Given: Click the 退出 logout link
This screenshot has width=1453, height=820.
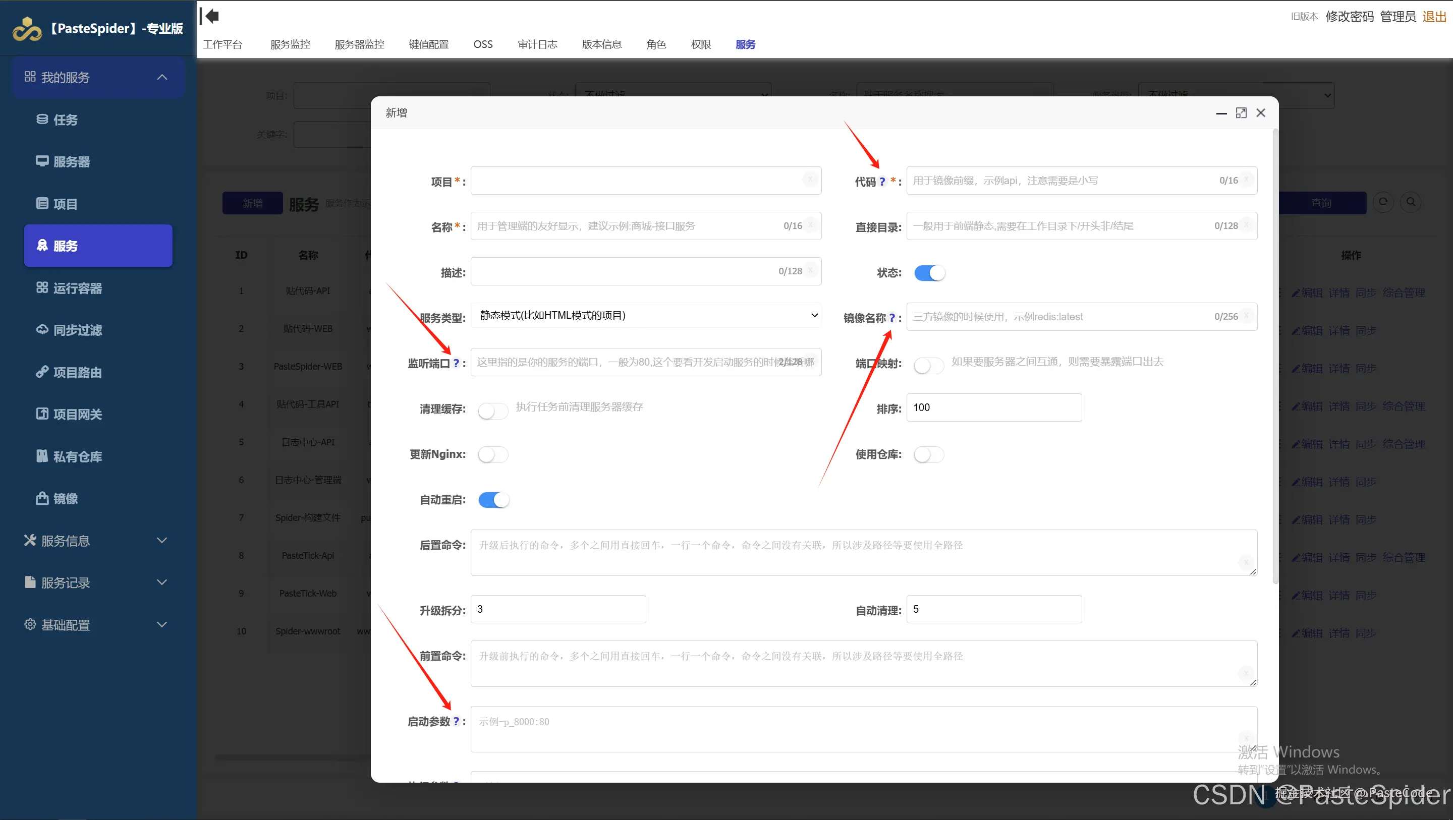Looking at the screenshot, I should (1433, 16).
